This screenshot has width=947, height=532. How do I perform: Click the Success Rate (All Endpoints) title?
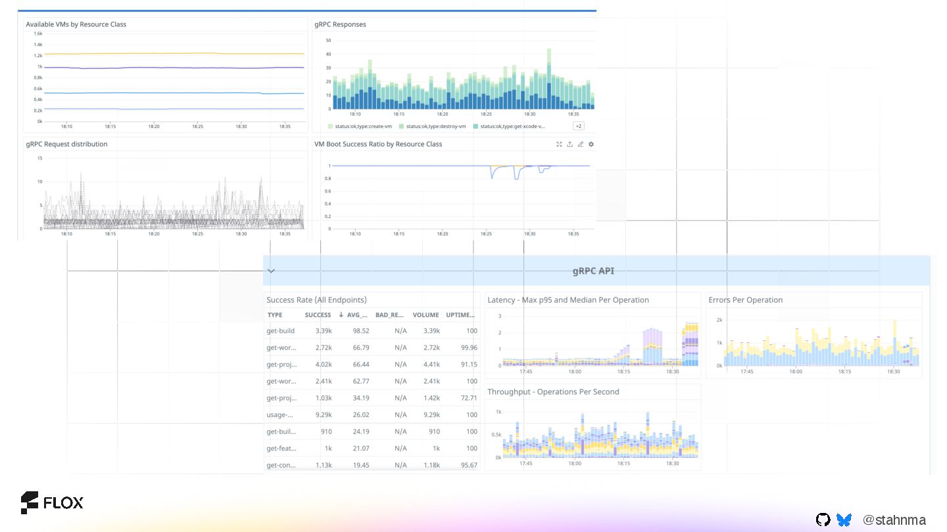click(x=317, y=300)
